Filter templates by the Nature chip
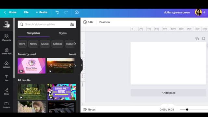This screenshot has width=208, height=117. click(70, 44)
